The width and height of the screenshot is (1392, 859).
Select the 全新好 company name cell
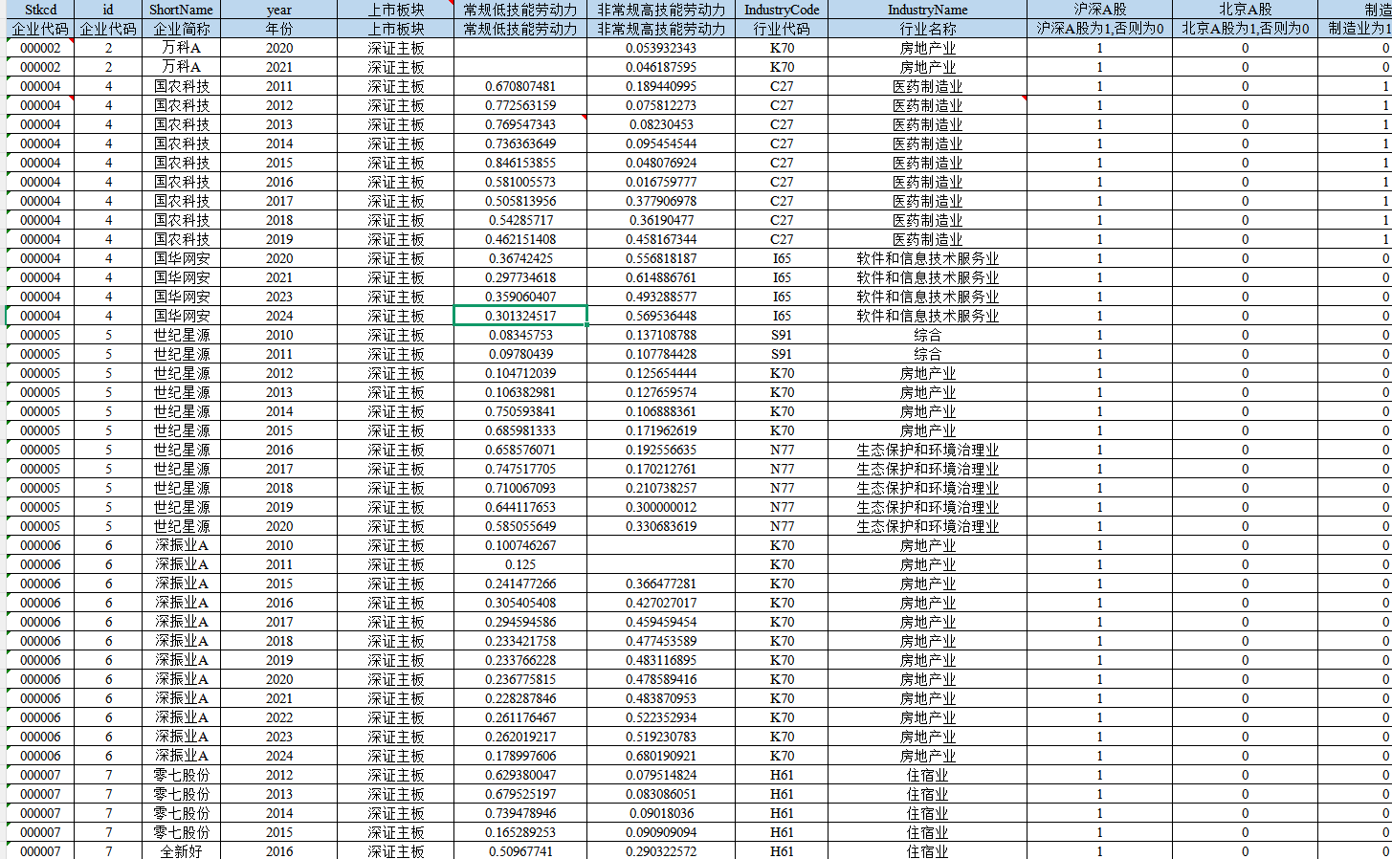(181, 851)
